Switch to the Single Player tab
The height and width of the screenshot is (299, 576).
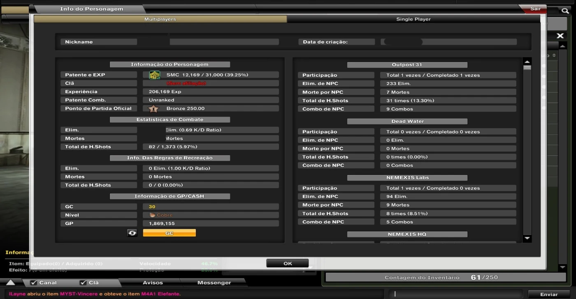413,19
